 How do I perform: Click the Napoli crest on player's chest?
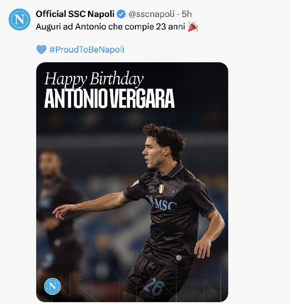tap(174, 191)
